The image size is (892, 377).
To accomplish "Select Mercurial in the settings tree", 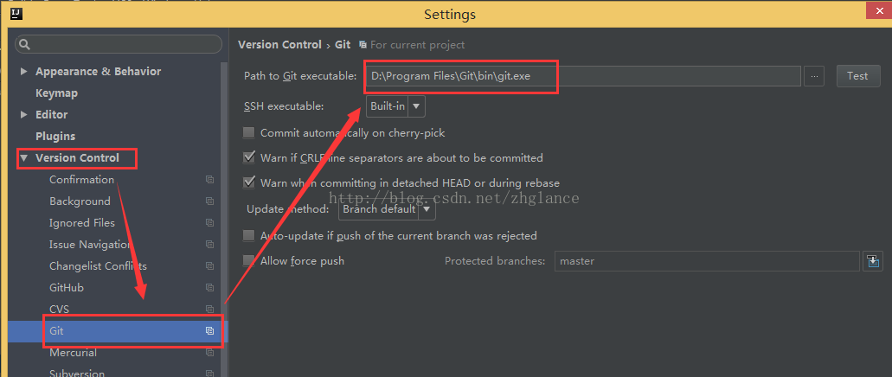I will (73, 353).
